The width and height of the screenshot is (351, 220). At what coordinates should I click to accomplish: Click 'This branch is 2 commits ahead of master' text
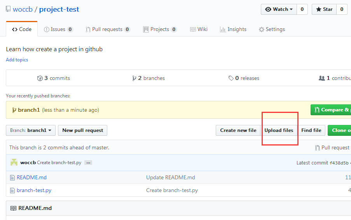point(59,147)
